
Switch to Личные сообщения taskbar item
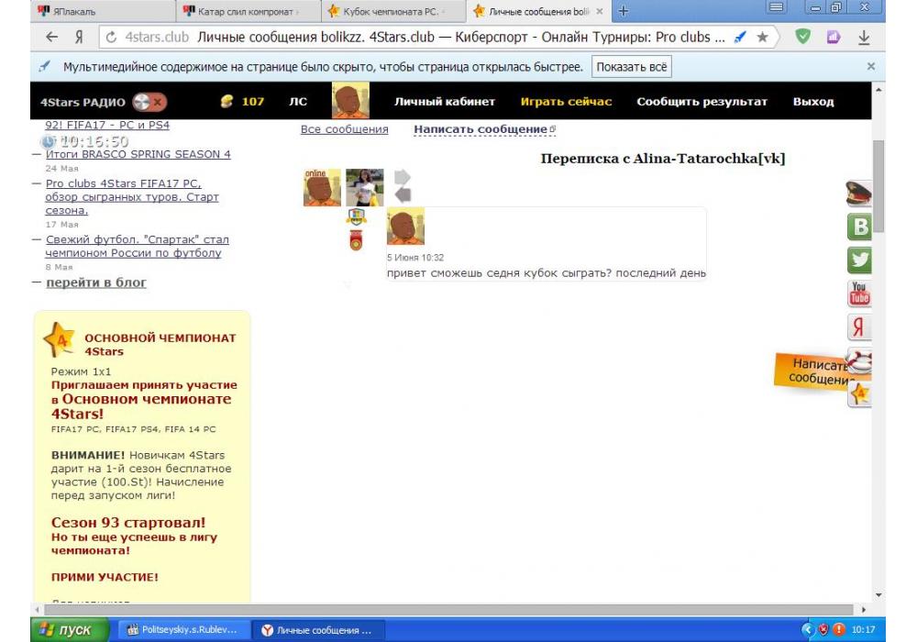click(319, 630)
